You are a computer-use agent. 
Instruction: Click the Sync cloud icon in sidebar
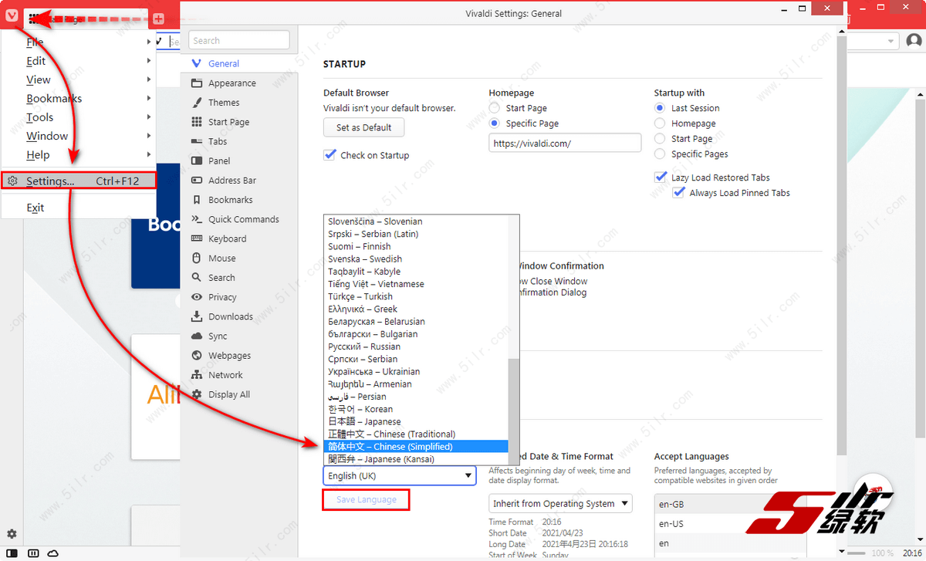tap(196, 336)
